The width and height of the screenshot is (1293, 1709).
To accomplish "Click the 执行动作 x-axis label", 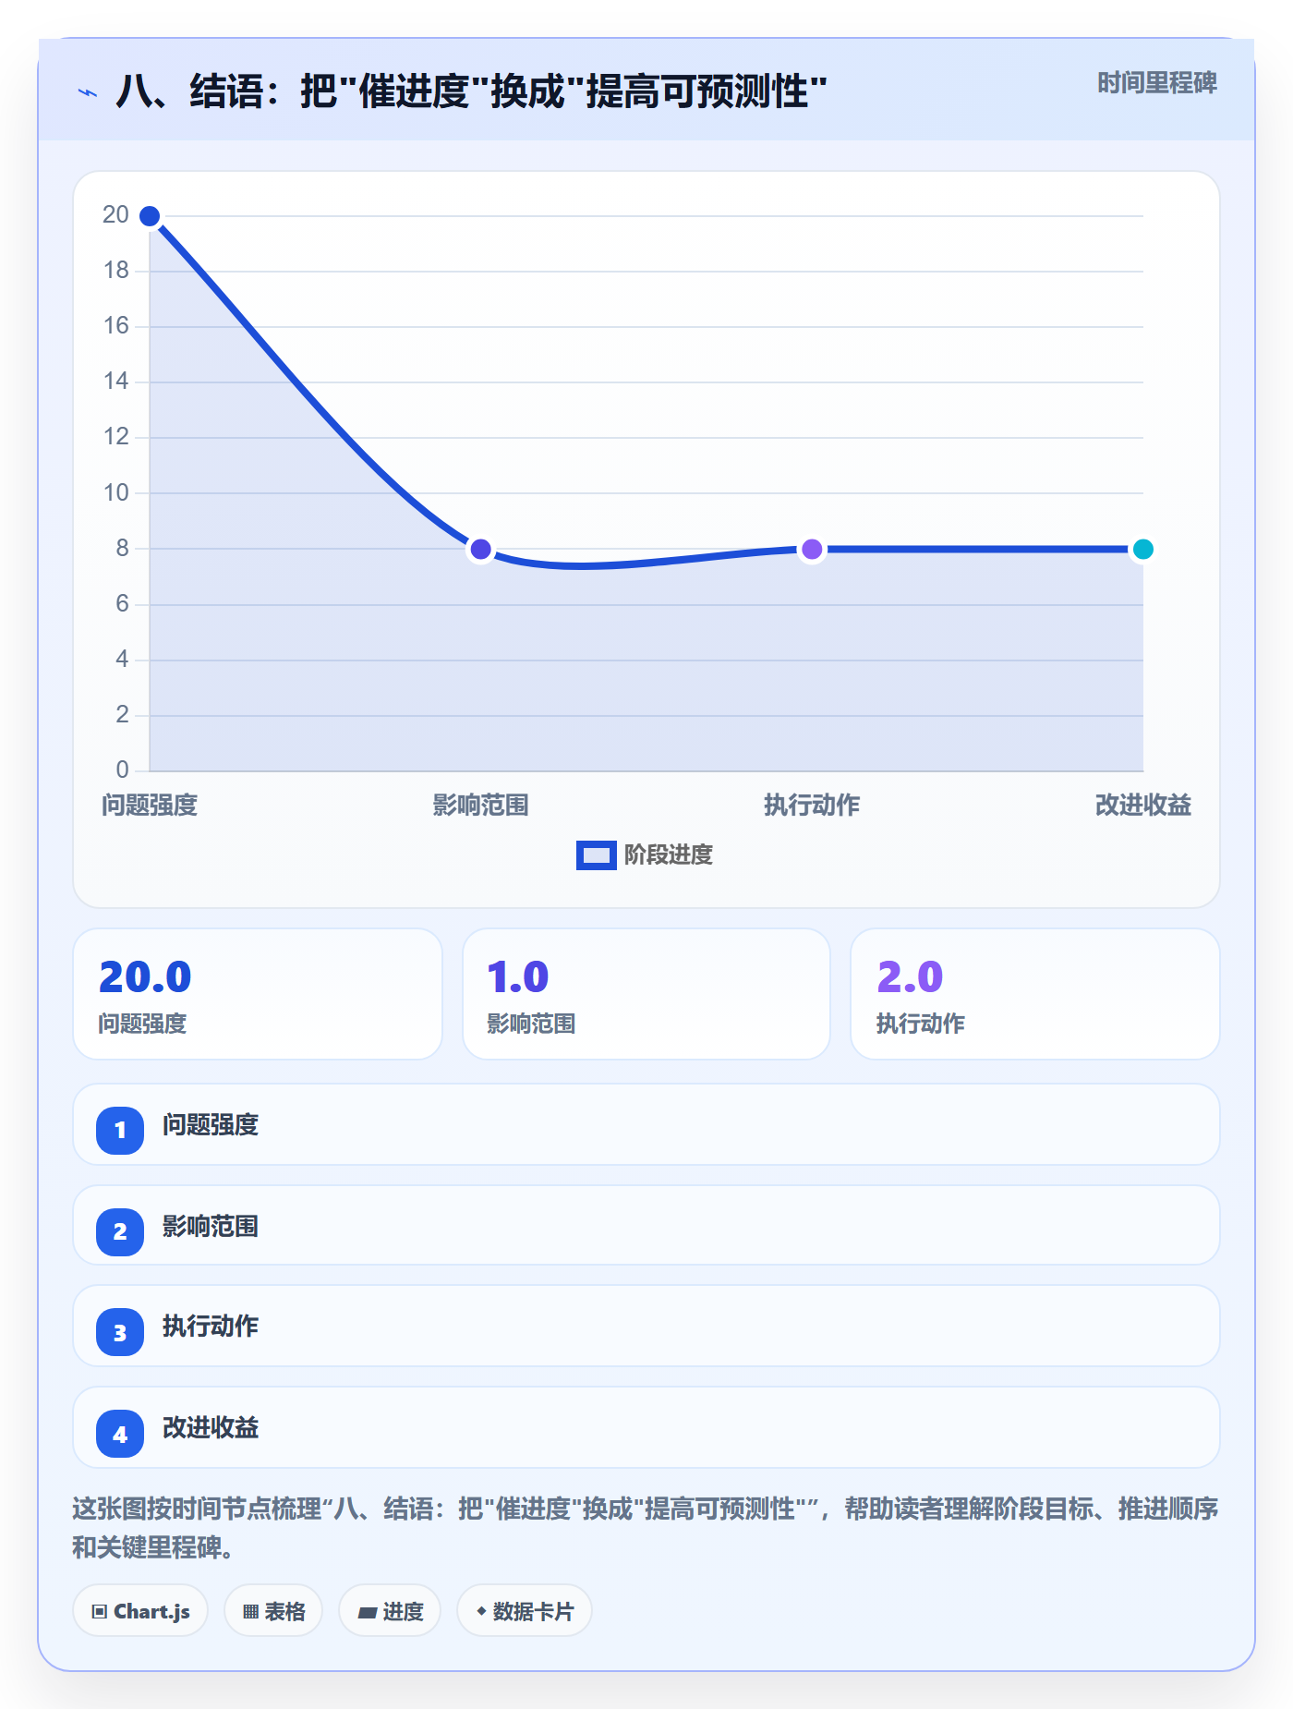I will (x=812, y=806).
